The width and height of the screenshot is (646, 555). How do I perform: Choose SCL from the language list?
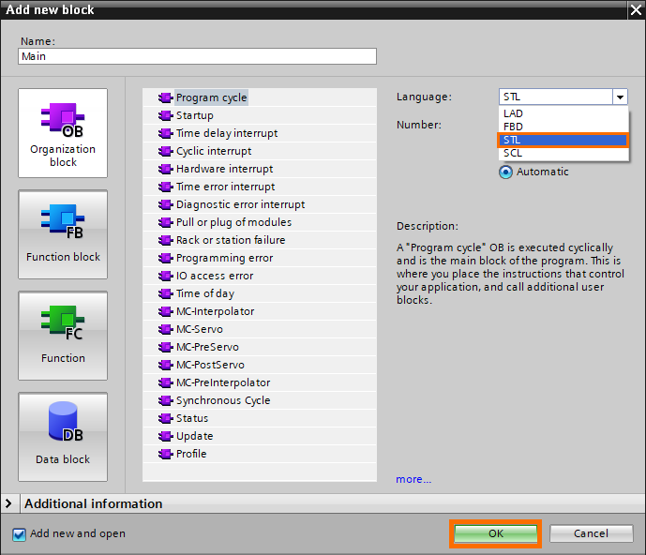point(563,153)
